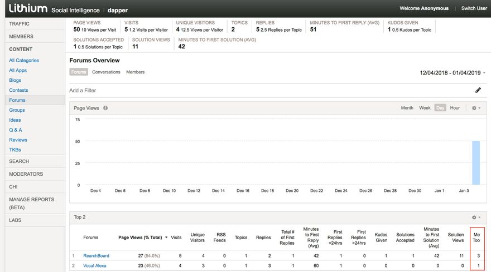Sort by Page Views (% Total) header
Viewport: 491px width, 272px height.
coord(140,238)
